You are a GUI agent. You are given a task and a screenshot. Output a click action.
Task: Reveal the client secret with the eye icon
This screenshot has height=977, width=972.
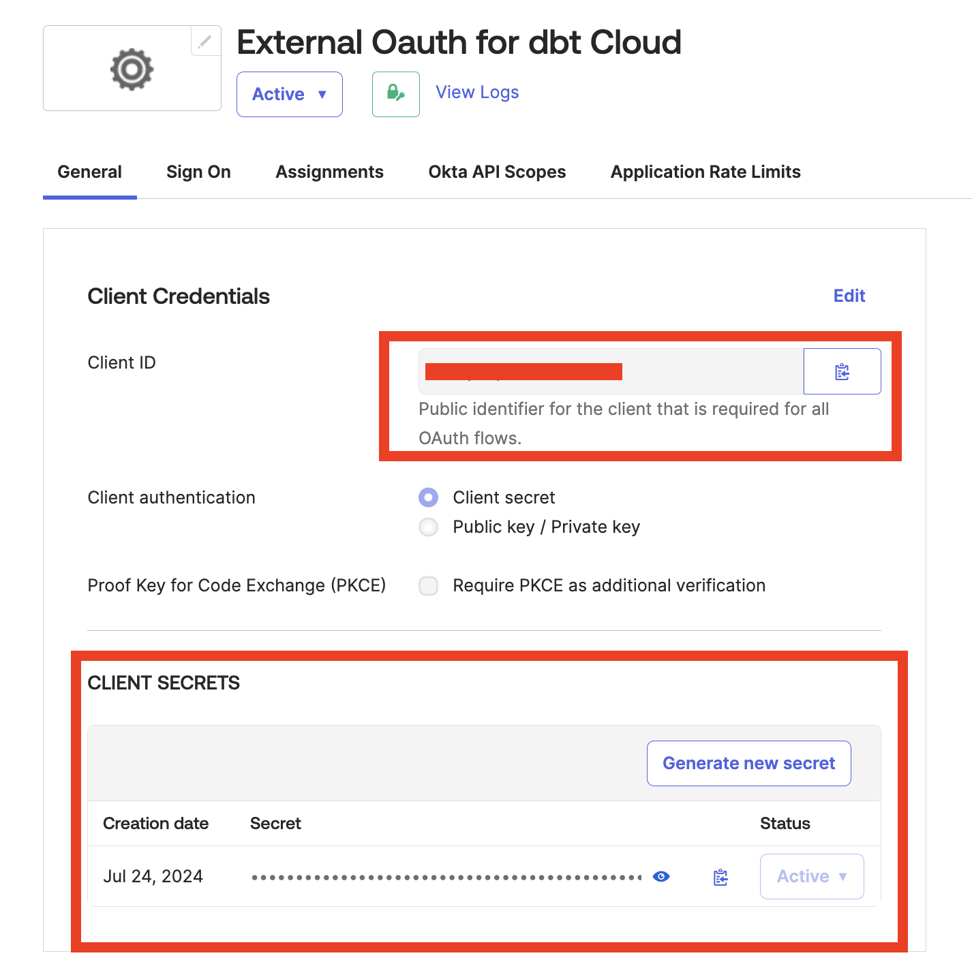pyautogui.click(x=661, y=877)
